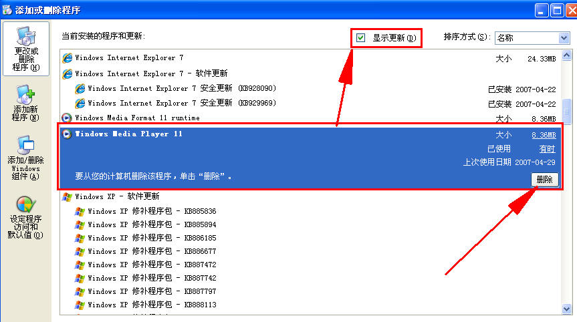Click the program list scrollbar thumb

(x=567, y=112)
